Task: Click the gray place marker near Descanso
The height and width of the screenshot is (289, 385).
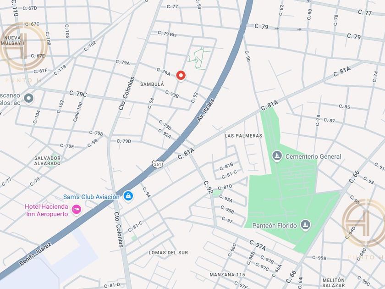Action: (29, 98)
